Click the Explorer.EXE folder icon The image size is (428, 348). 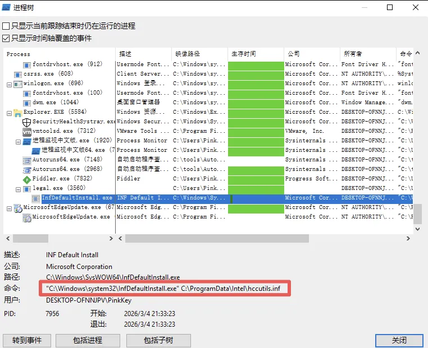tap(18, 113)
